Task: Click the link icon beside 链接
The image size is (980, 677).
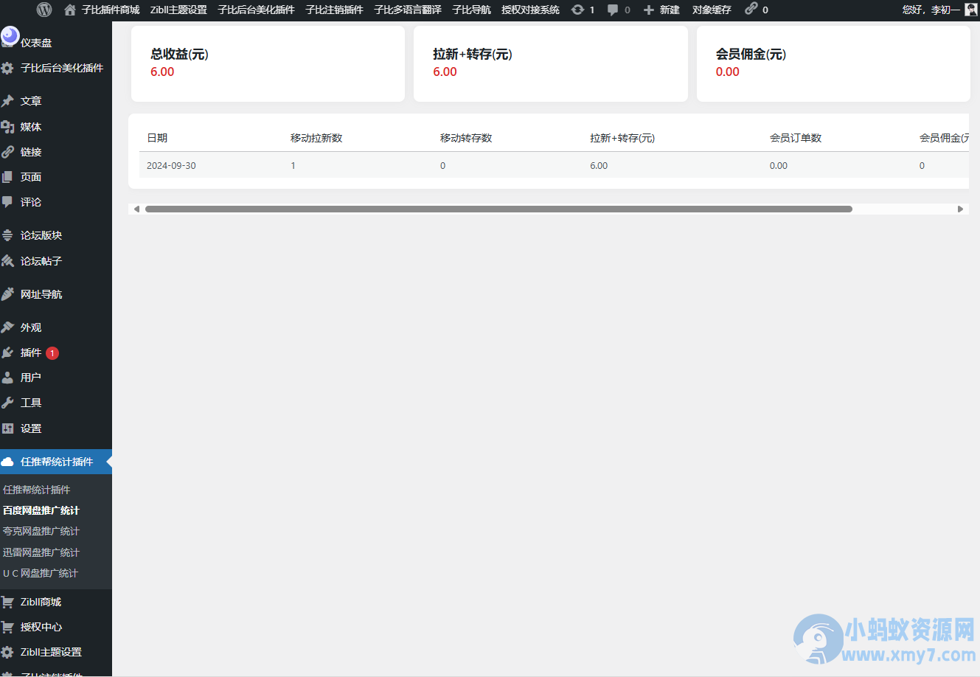Action: coord(7,152)
